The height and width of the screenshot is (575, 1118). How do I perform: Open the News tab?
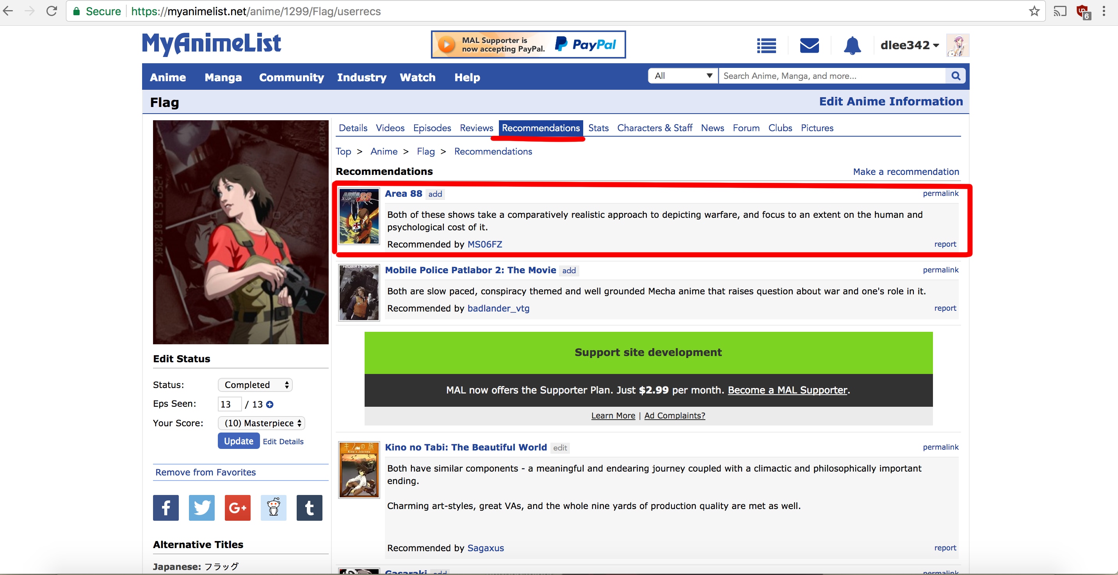click(713, 128)
